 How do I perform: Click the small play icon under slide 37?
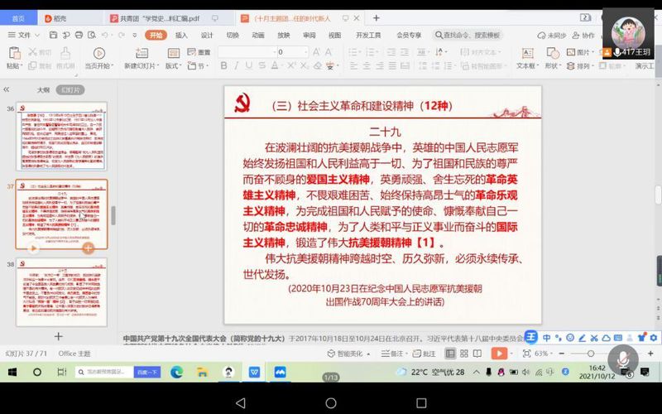(34, 248)
